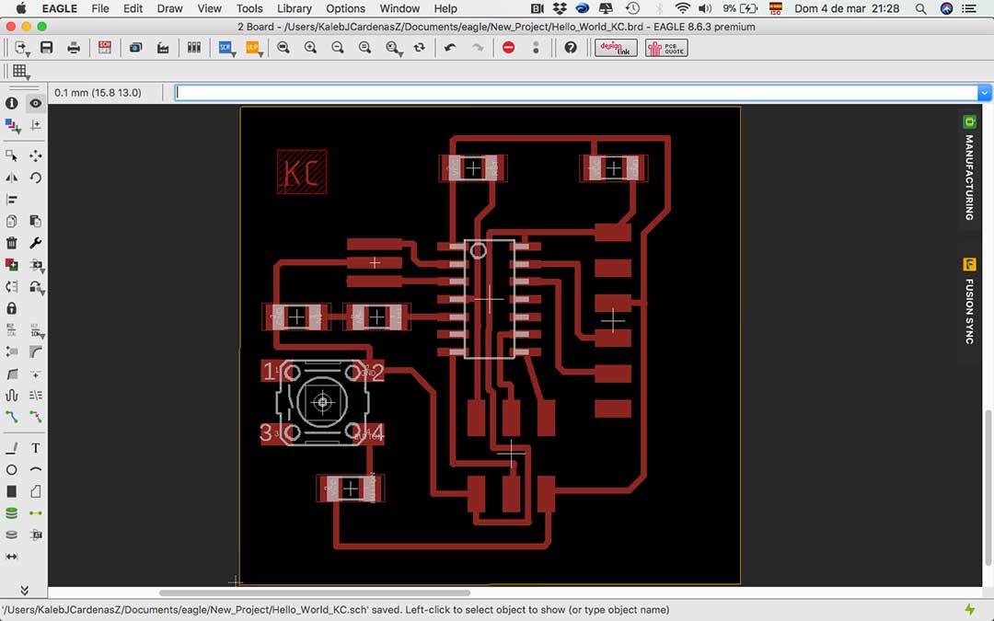Toggle the Fusion Sync panel
Viewport: 994px width, 621px height.
[x=969, y=302]
